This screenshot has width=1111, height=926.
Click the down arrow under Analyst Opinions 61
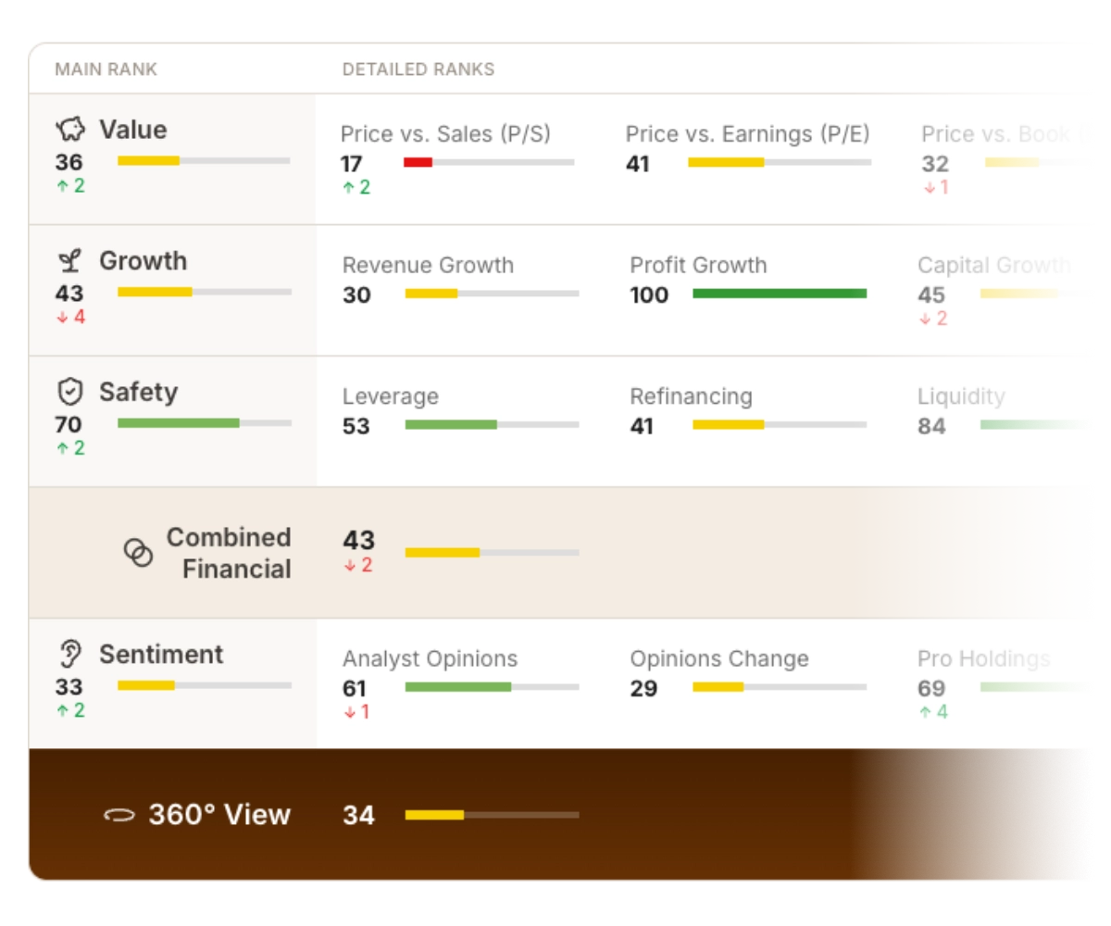tap(350, 712)
